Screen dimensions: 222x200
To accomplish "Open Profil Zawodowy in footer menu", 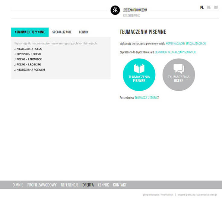I will [x=42, y=185].
